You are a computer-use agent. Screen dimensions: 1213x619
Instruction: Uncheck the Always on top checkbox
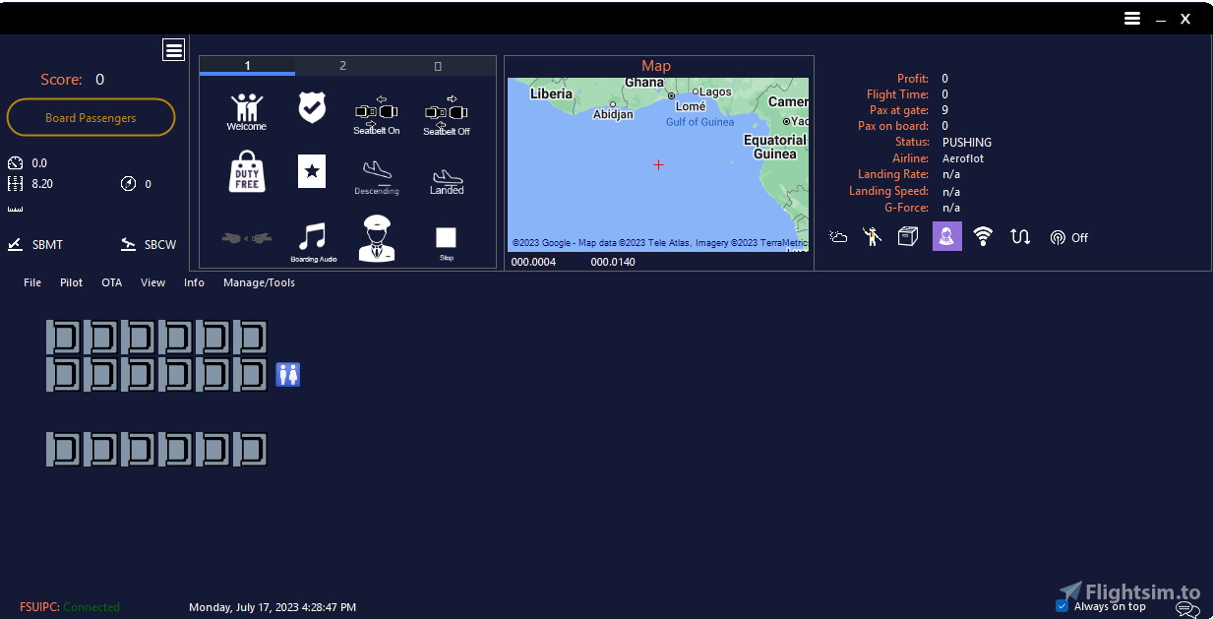(x=1061, y=605)
